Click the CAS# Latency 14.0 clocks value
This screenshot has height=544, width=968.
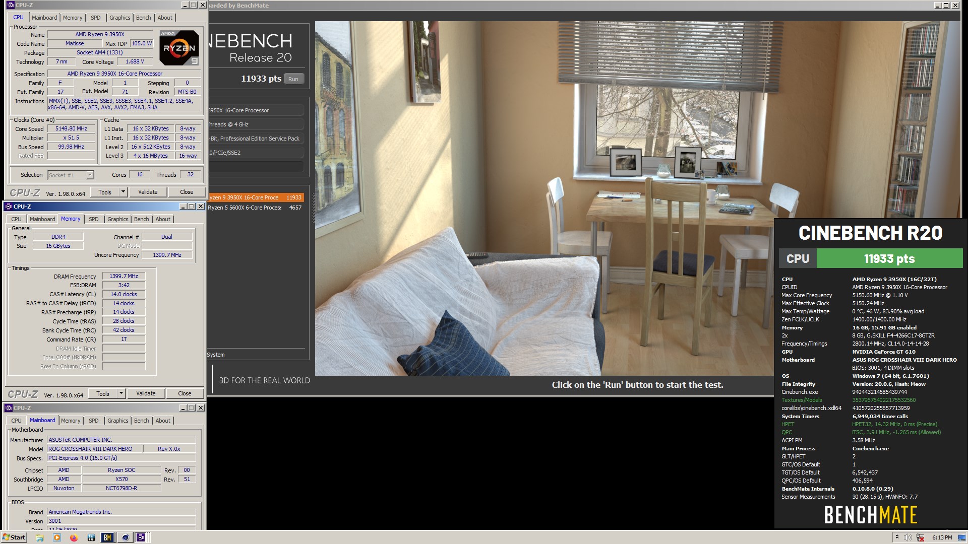pos(124,294)
